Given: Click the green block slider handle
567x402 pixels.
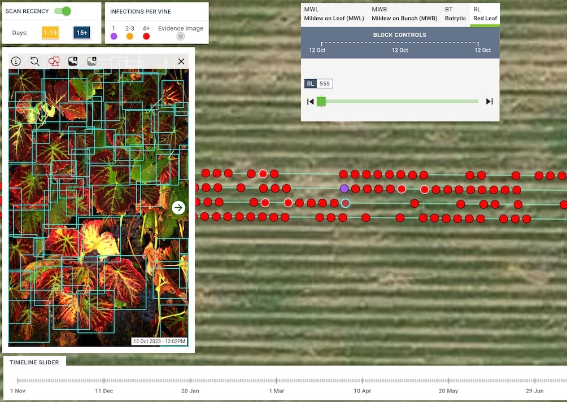Looking at the screenshot, I should pos(321,102).
